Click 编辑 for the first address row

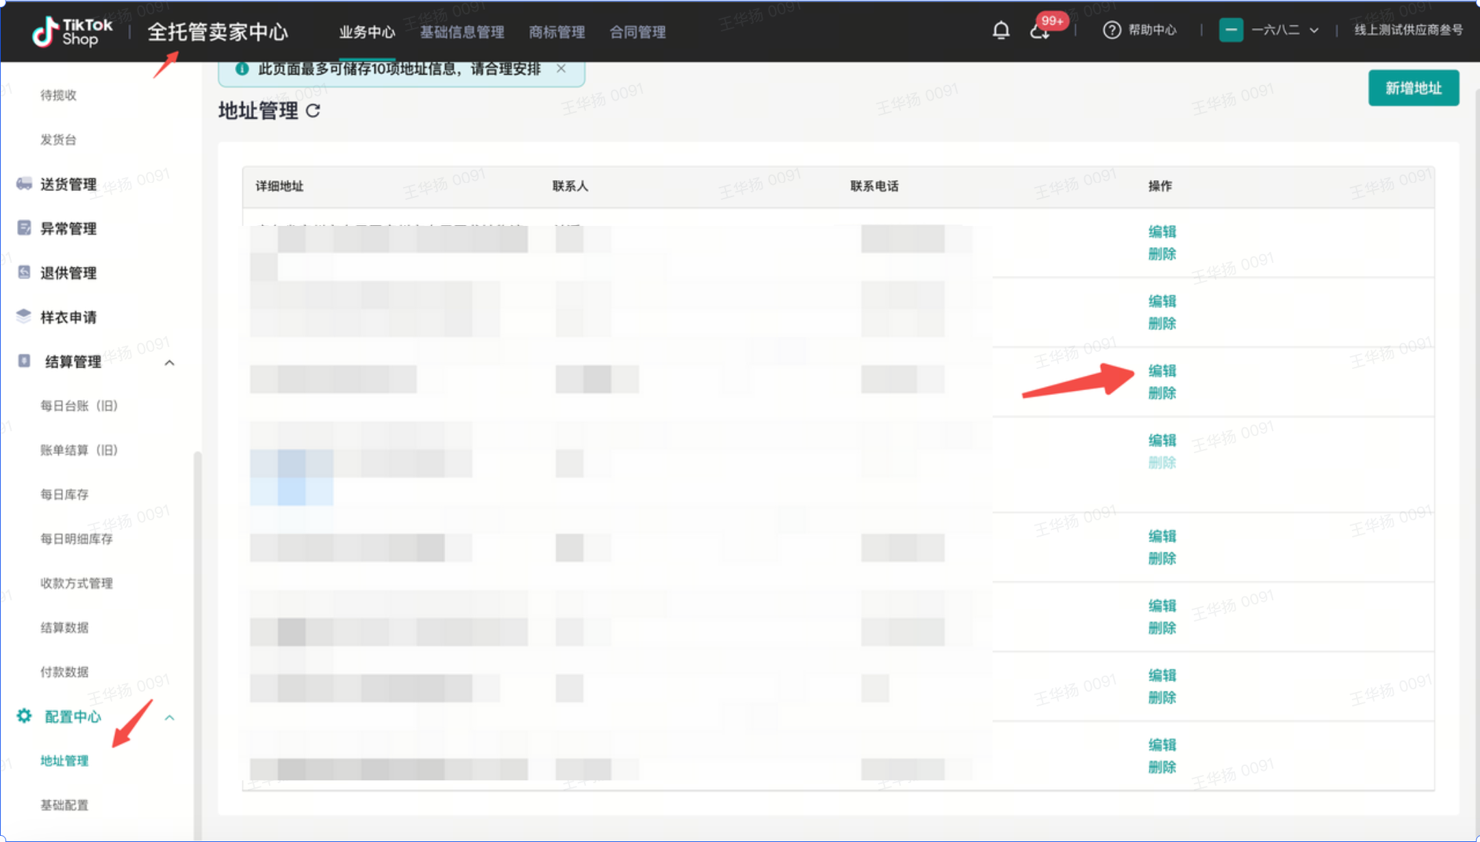coord(1162,232)
